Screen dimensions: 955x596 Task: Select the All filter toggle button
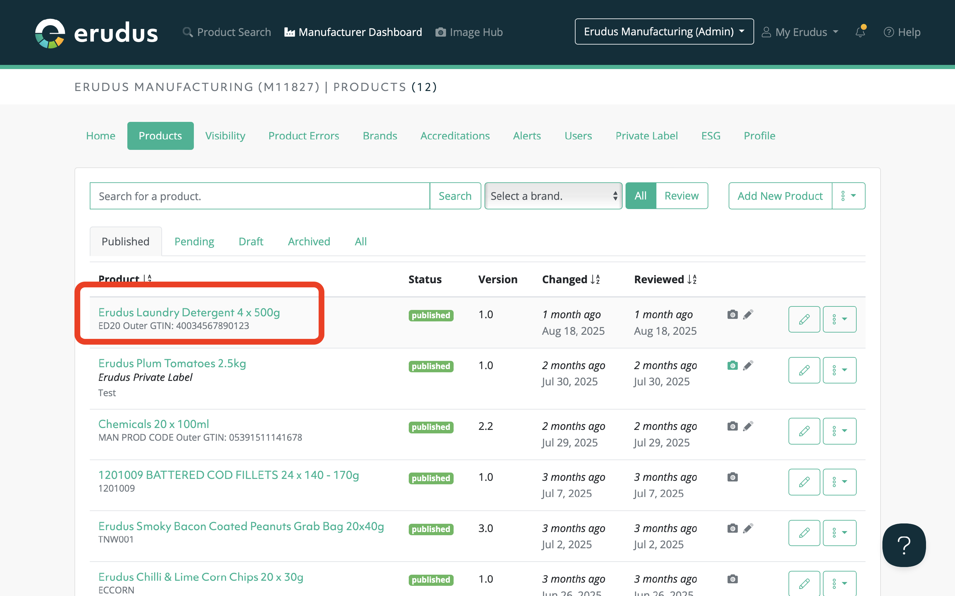640,196
